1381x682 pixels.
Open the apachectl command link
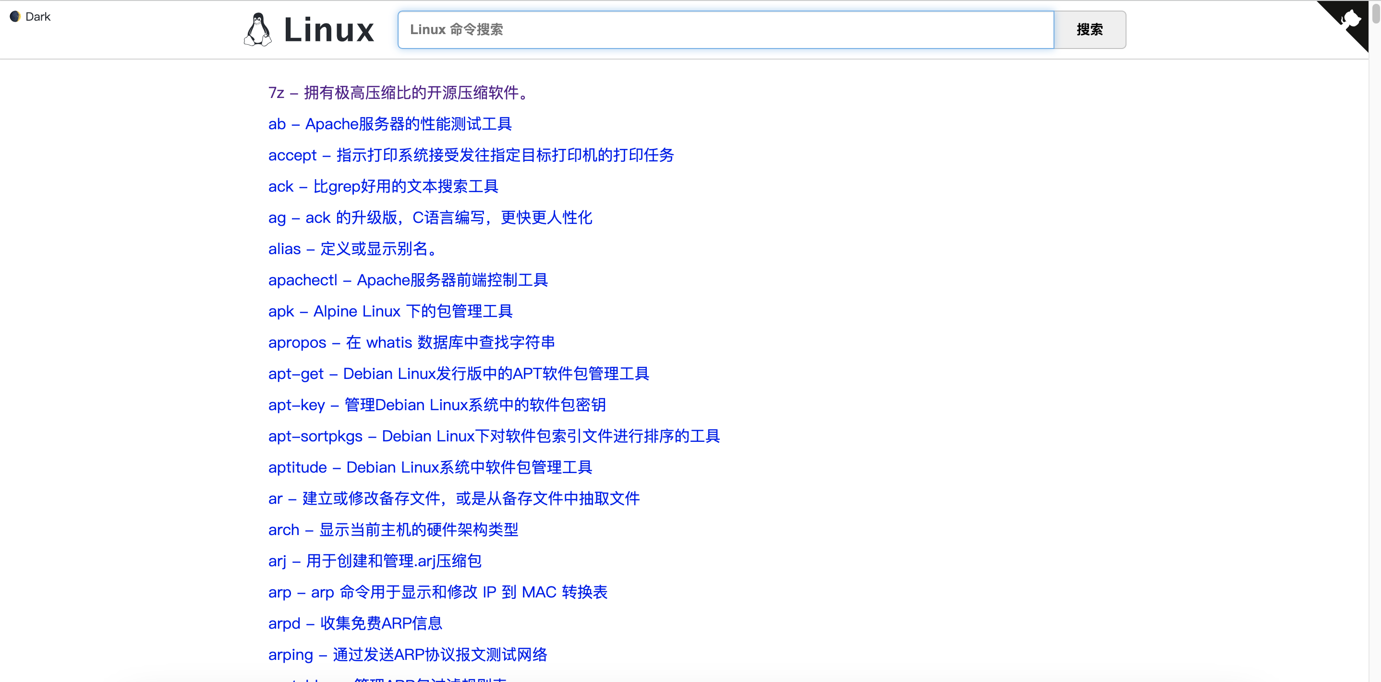408,280
